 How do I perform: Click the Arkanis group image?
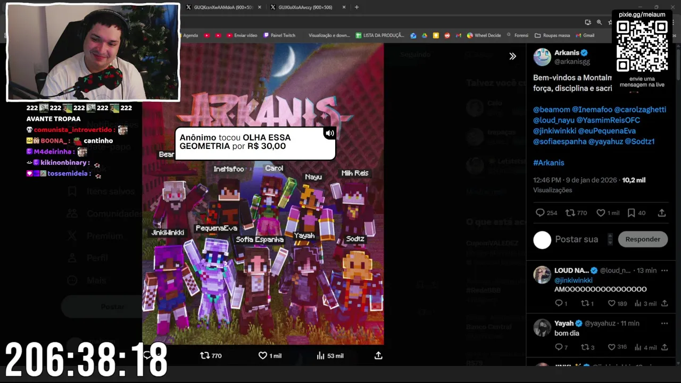click(x=263, y=194)
